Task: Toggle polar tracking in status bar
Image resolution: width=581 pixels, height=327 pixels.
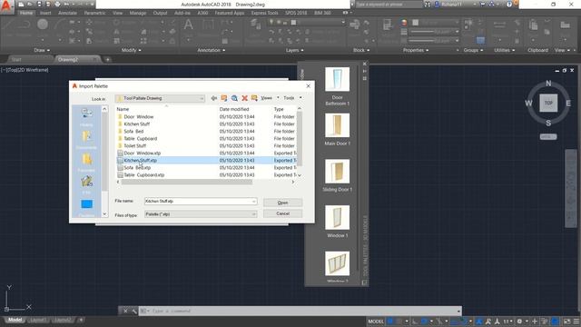Action: tap(424, 321)
